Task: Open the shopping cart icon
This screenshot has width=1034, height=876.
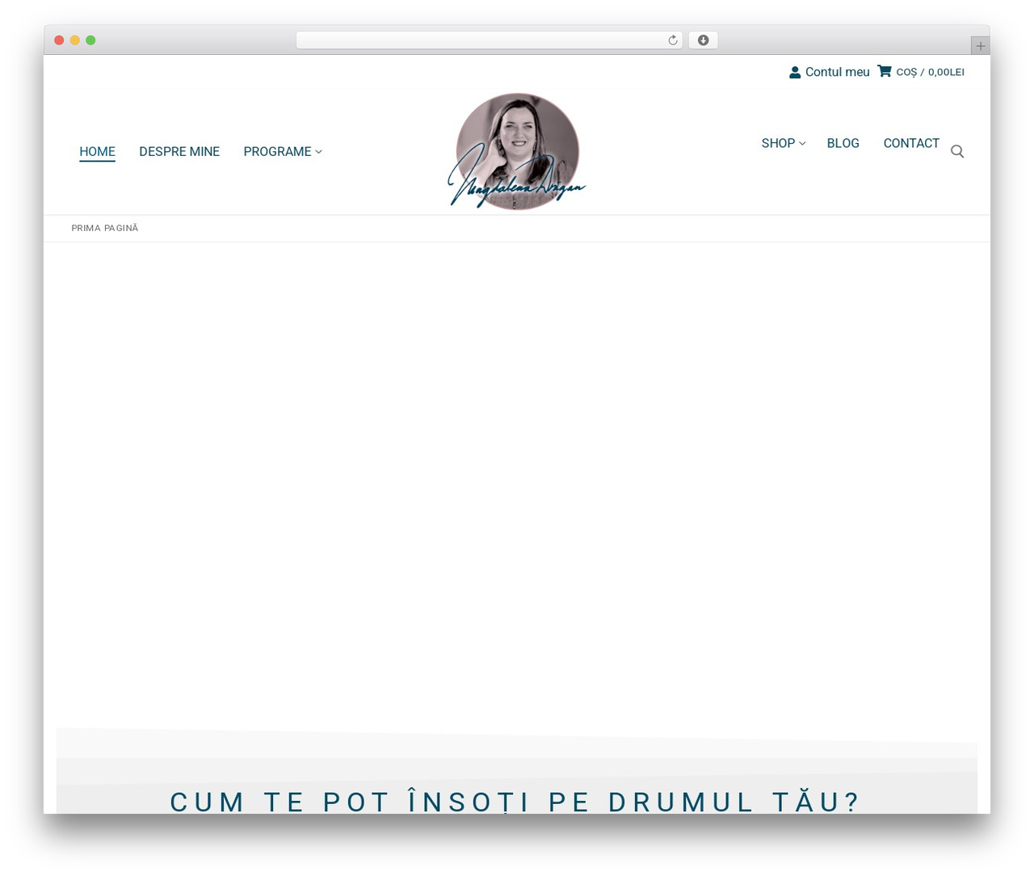Action: point(885,71)
